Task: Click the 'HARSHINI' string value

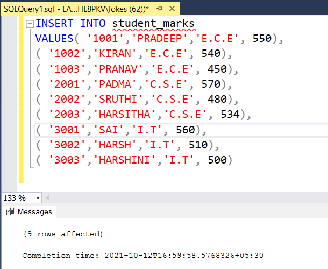Action: tap(124, 160)
